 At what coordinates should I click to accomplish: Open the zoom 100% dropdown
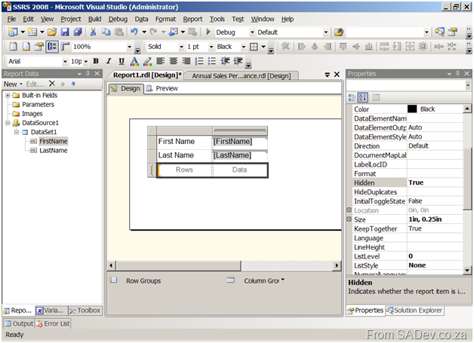coord(129,47)
